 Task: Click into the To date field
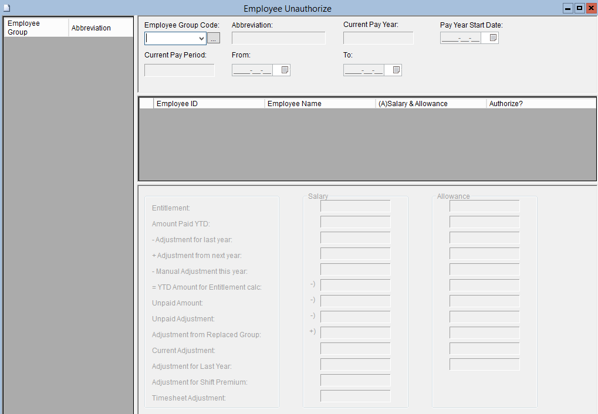pyautogui.click(x=364, y=70)
